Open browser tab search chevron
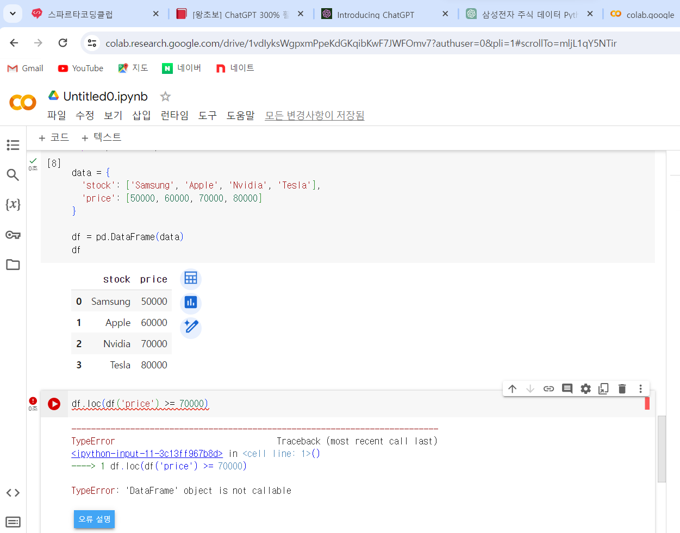680x533 pixels. click(x=13, y=13)
